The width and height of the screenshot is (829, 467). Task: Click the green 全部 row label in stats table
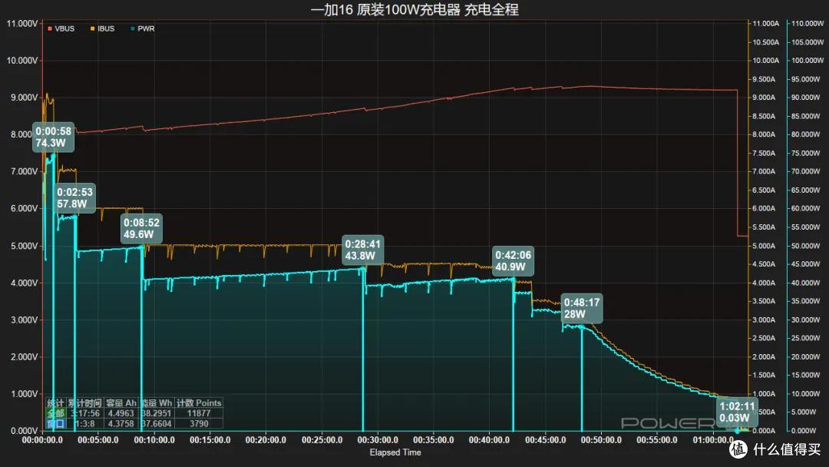[55, 413]
